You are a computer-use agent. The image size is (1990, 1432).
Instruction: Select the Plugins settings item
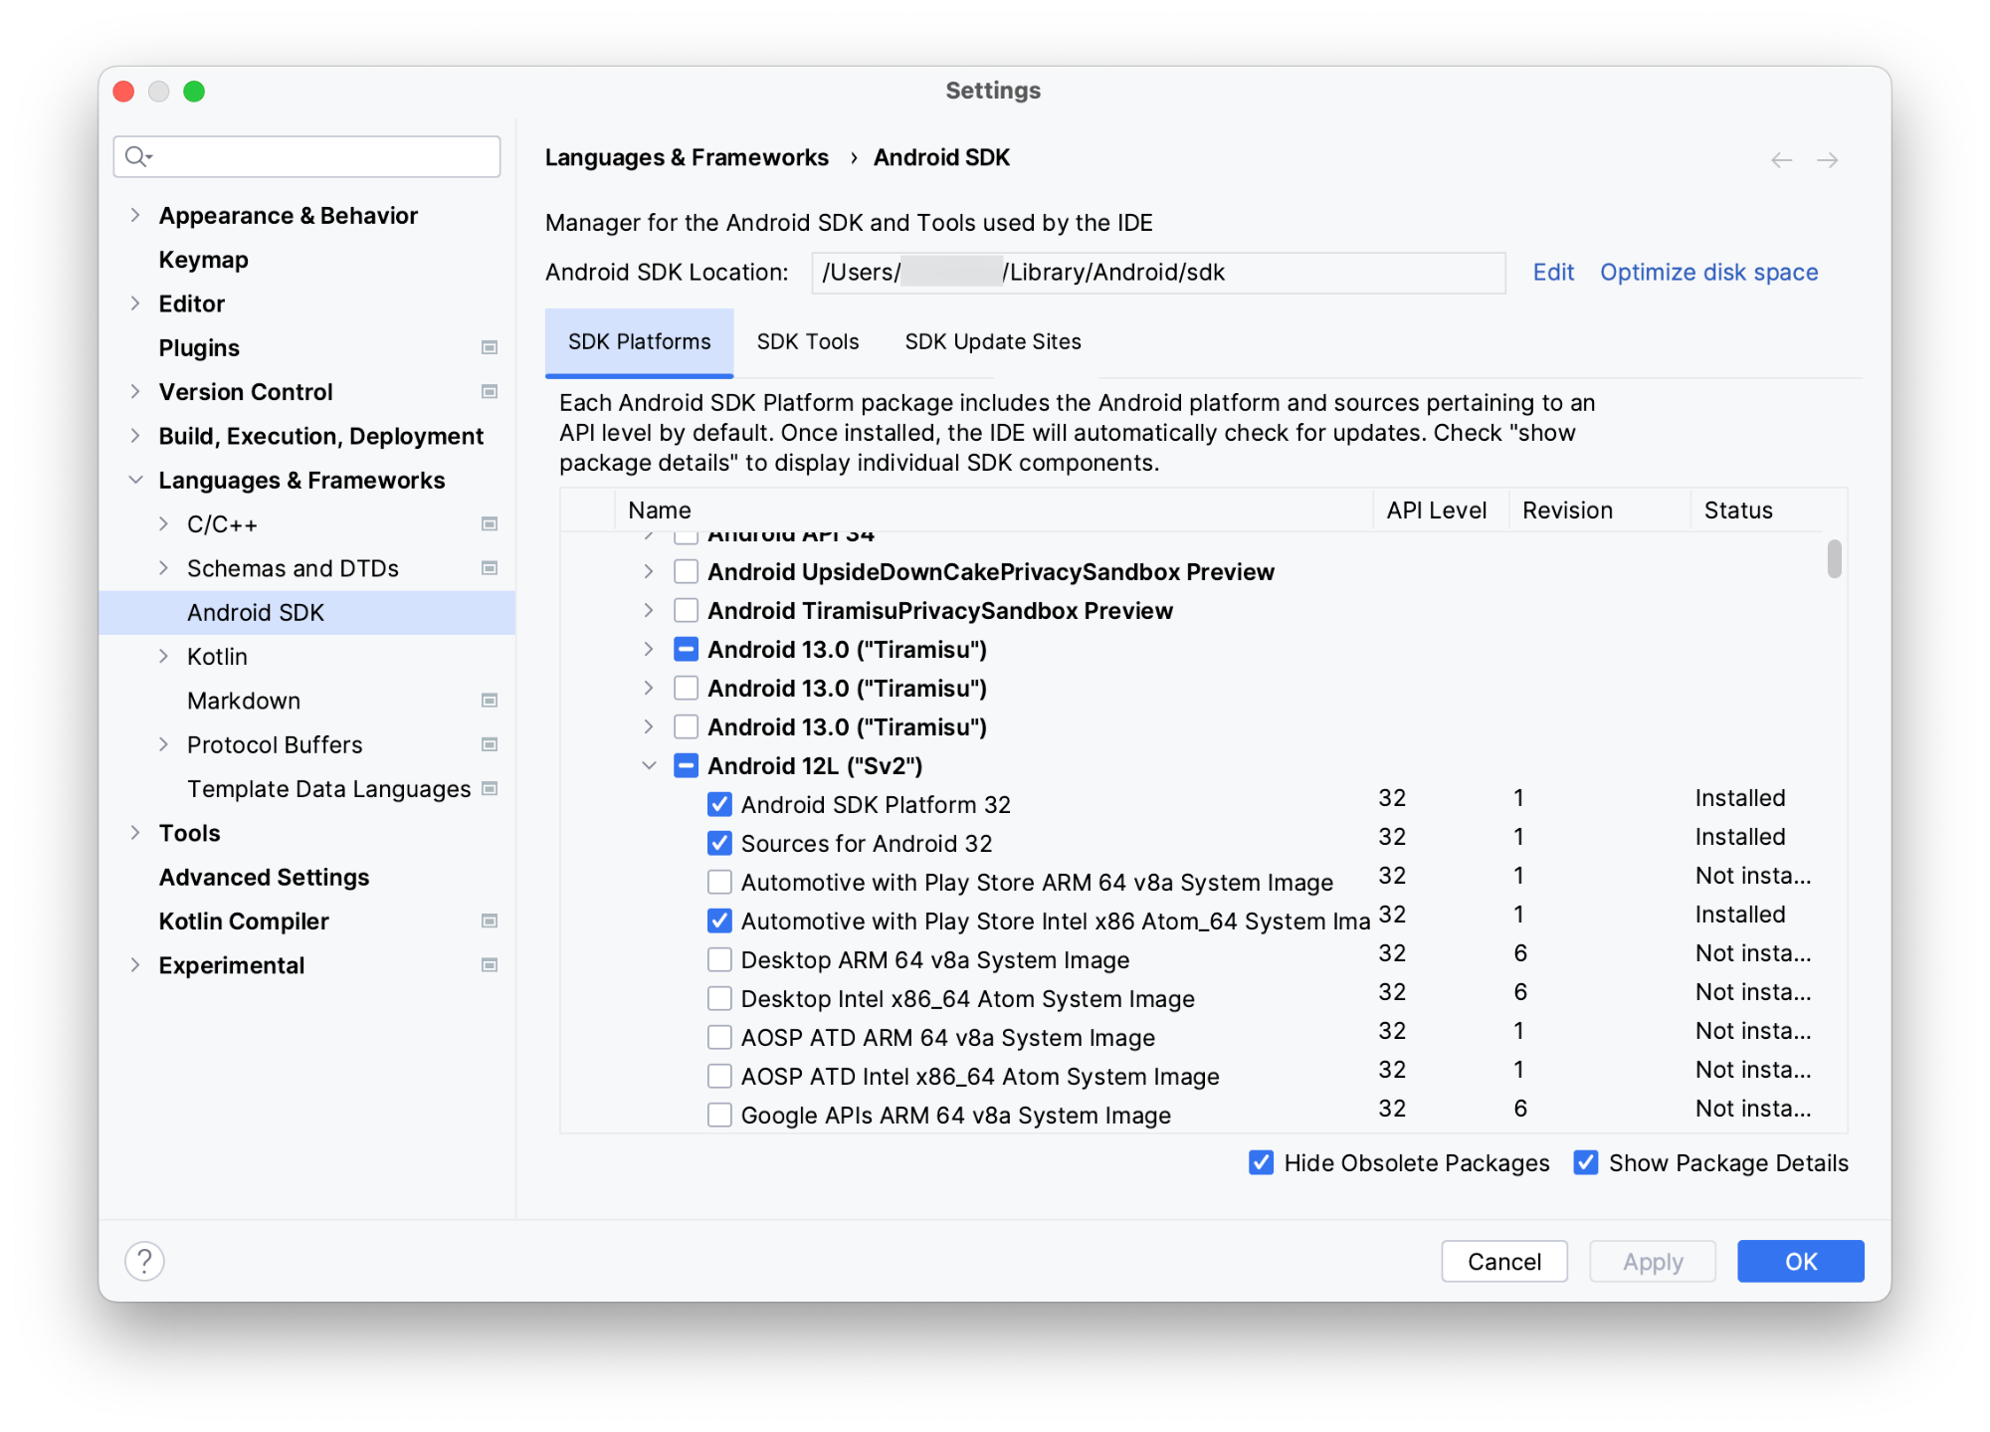tap(199, 346)
